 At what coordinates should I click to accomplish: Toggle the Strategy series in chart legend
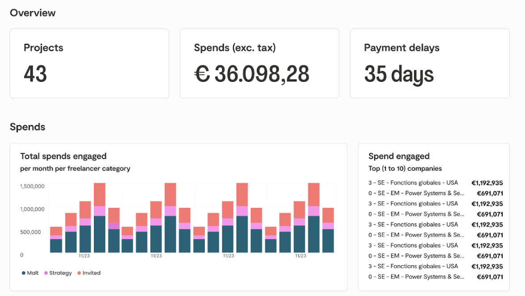click(x=58, y=273)
